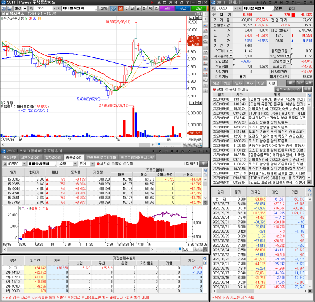This screenshot has width=315, height=302.
Task: Click zoom-out magnifier below the price chart
Action: tap(190, 145)
